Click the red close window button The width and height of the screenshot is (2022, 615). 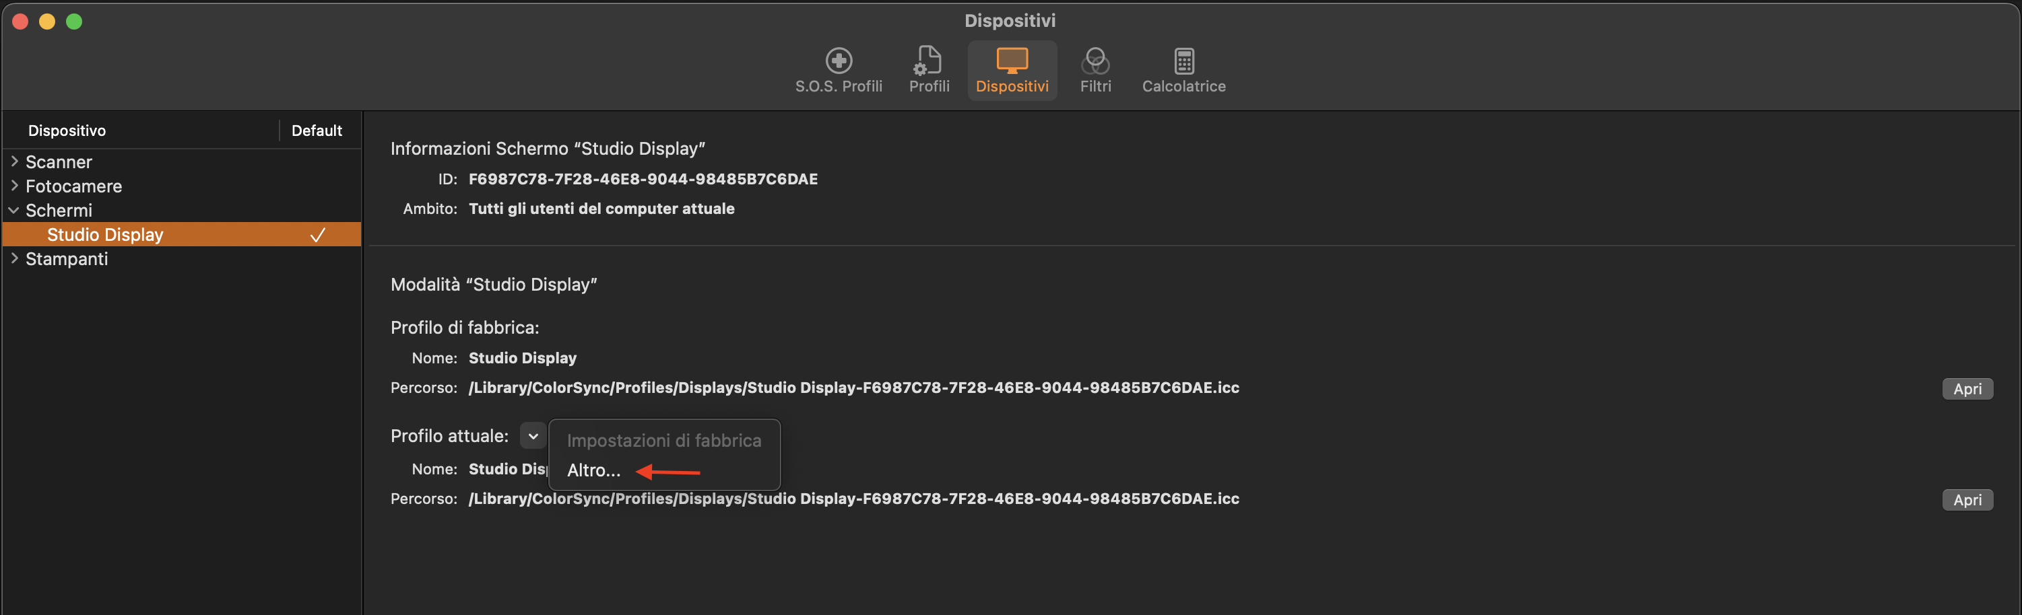(20, 21)
